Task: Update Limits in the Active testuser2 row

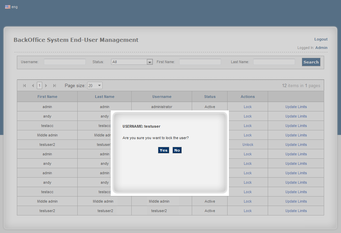Action: (296, 211)
